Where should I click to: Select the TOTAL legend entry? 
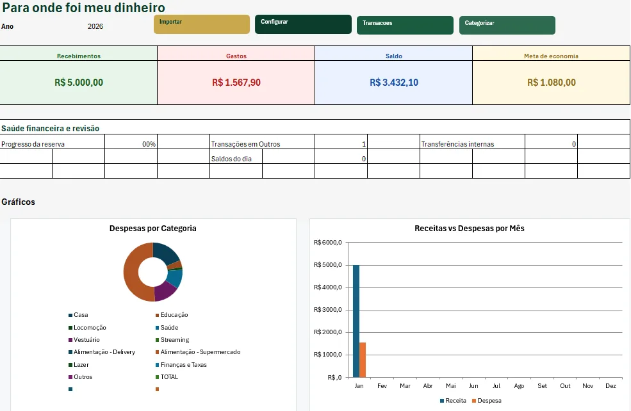[167, 377]
